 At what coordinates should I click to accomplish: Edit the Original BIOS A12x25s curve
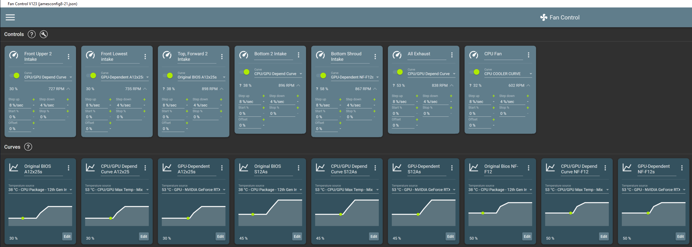67,237
